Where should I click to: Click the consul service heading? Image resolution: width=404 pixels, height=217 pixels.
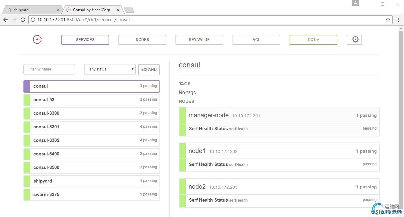click(189, 65)
